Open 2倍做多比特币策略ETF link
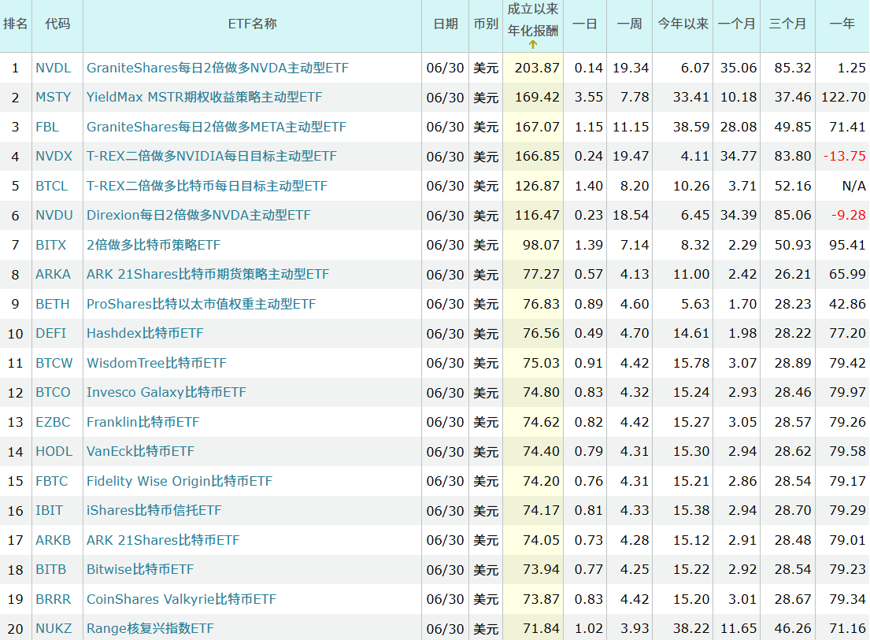This screenshot has width=870, height=640. [154, 245]
